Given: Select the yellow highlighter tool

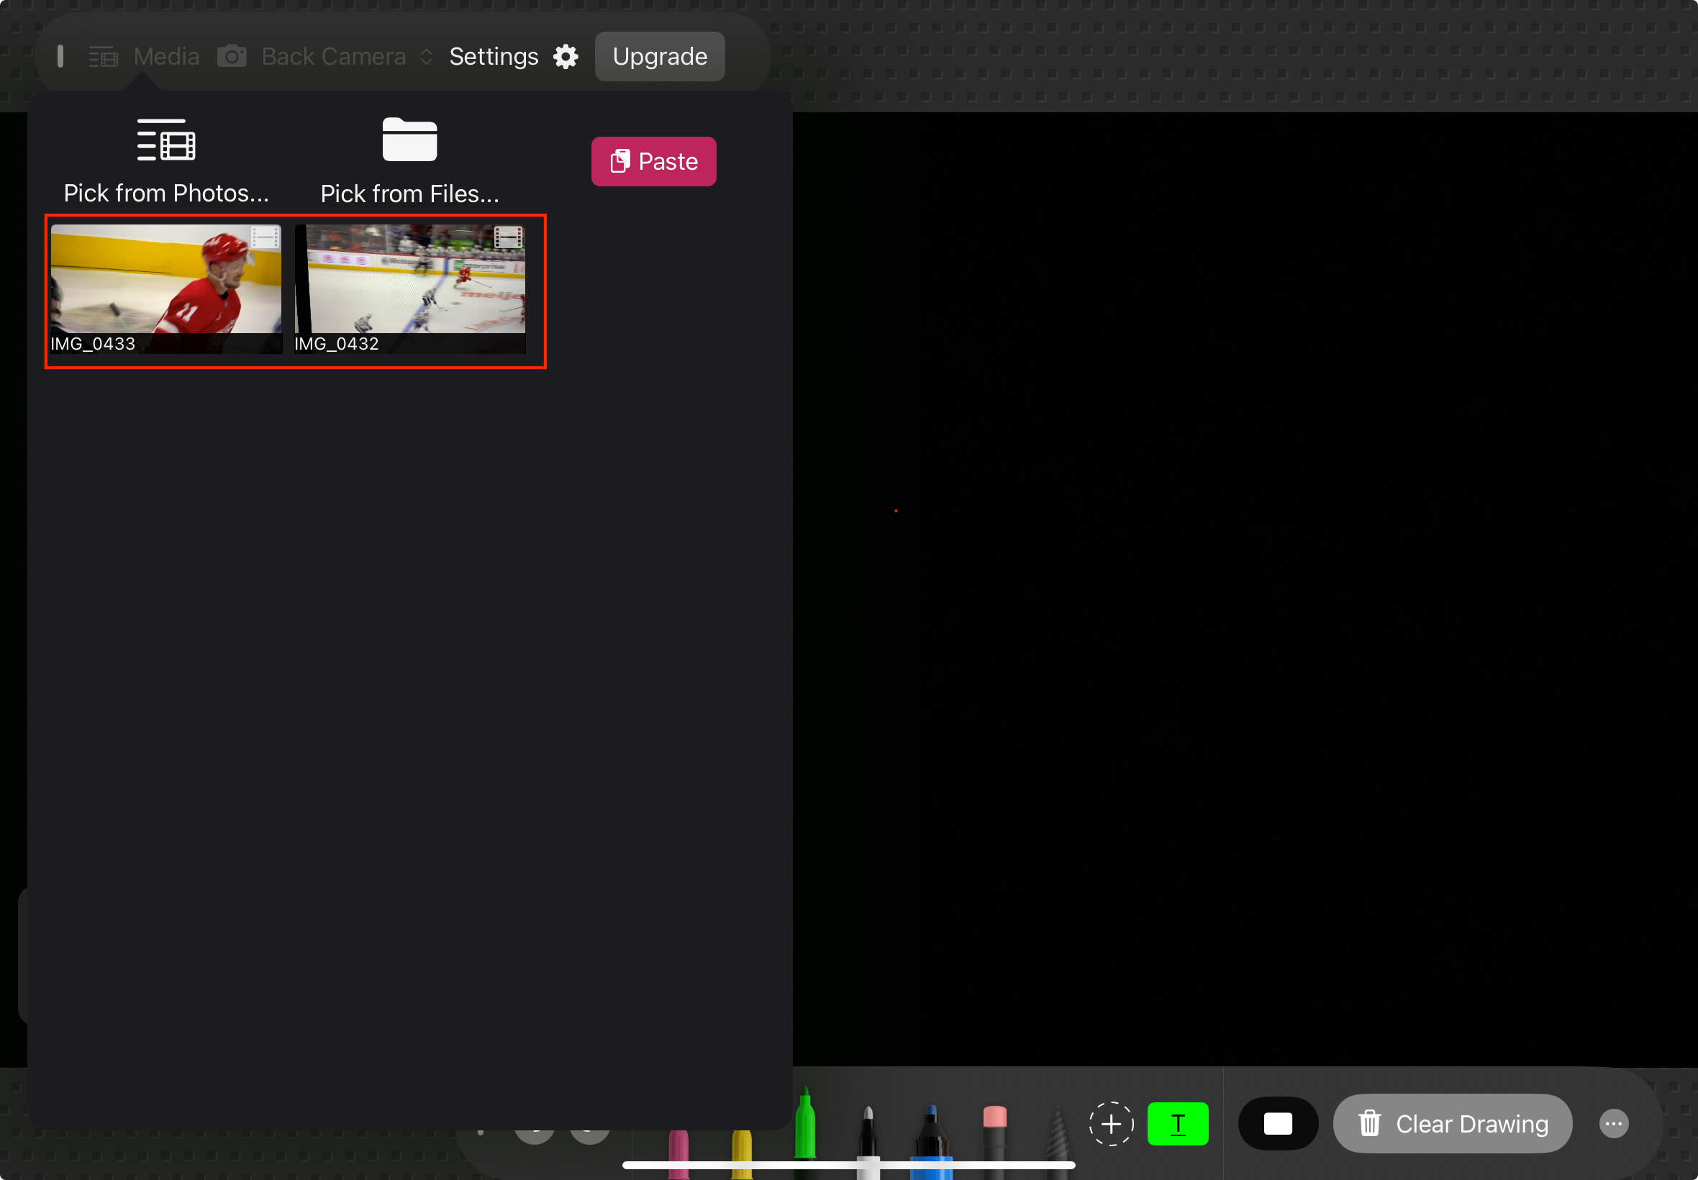Looking at the screenshot, I should [x=742, y=1153].
